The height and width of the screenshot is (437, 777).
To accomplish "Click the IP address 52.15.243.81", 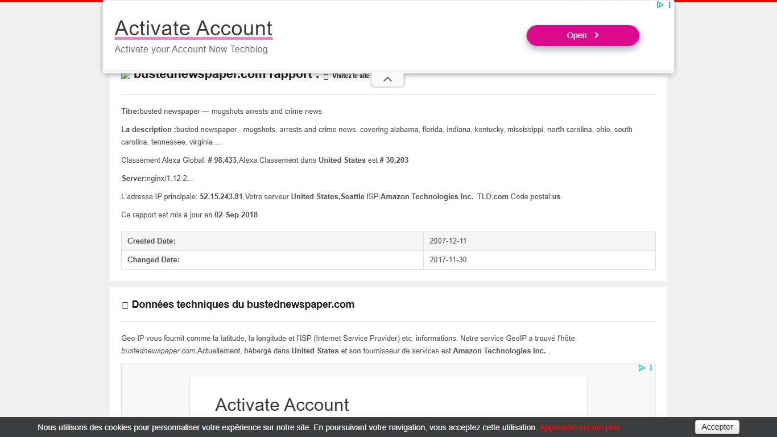I will coord(221,197).
